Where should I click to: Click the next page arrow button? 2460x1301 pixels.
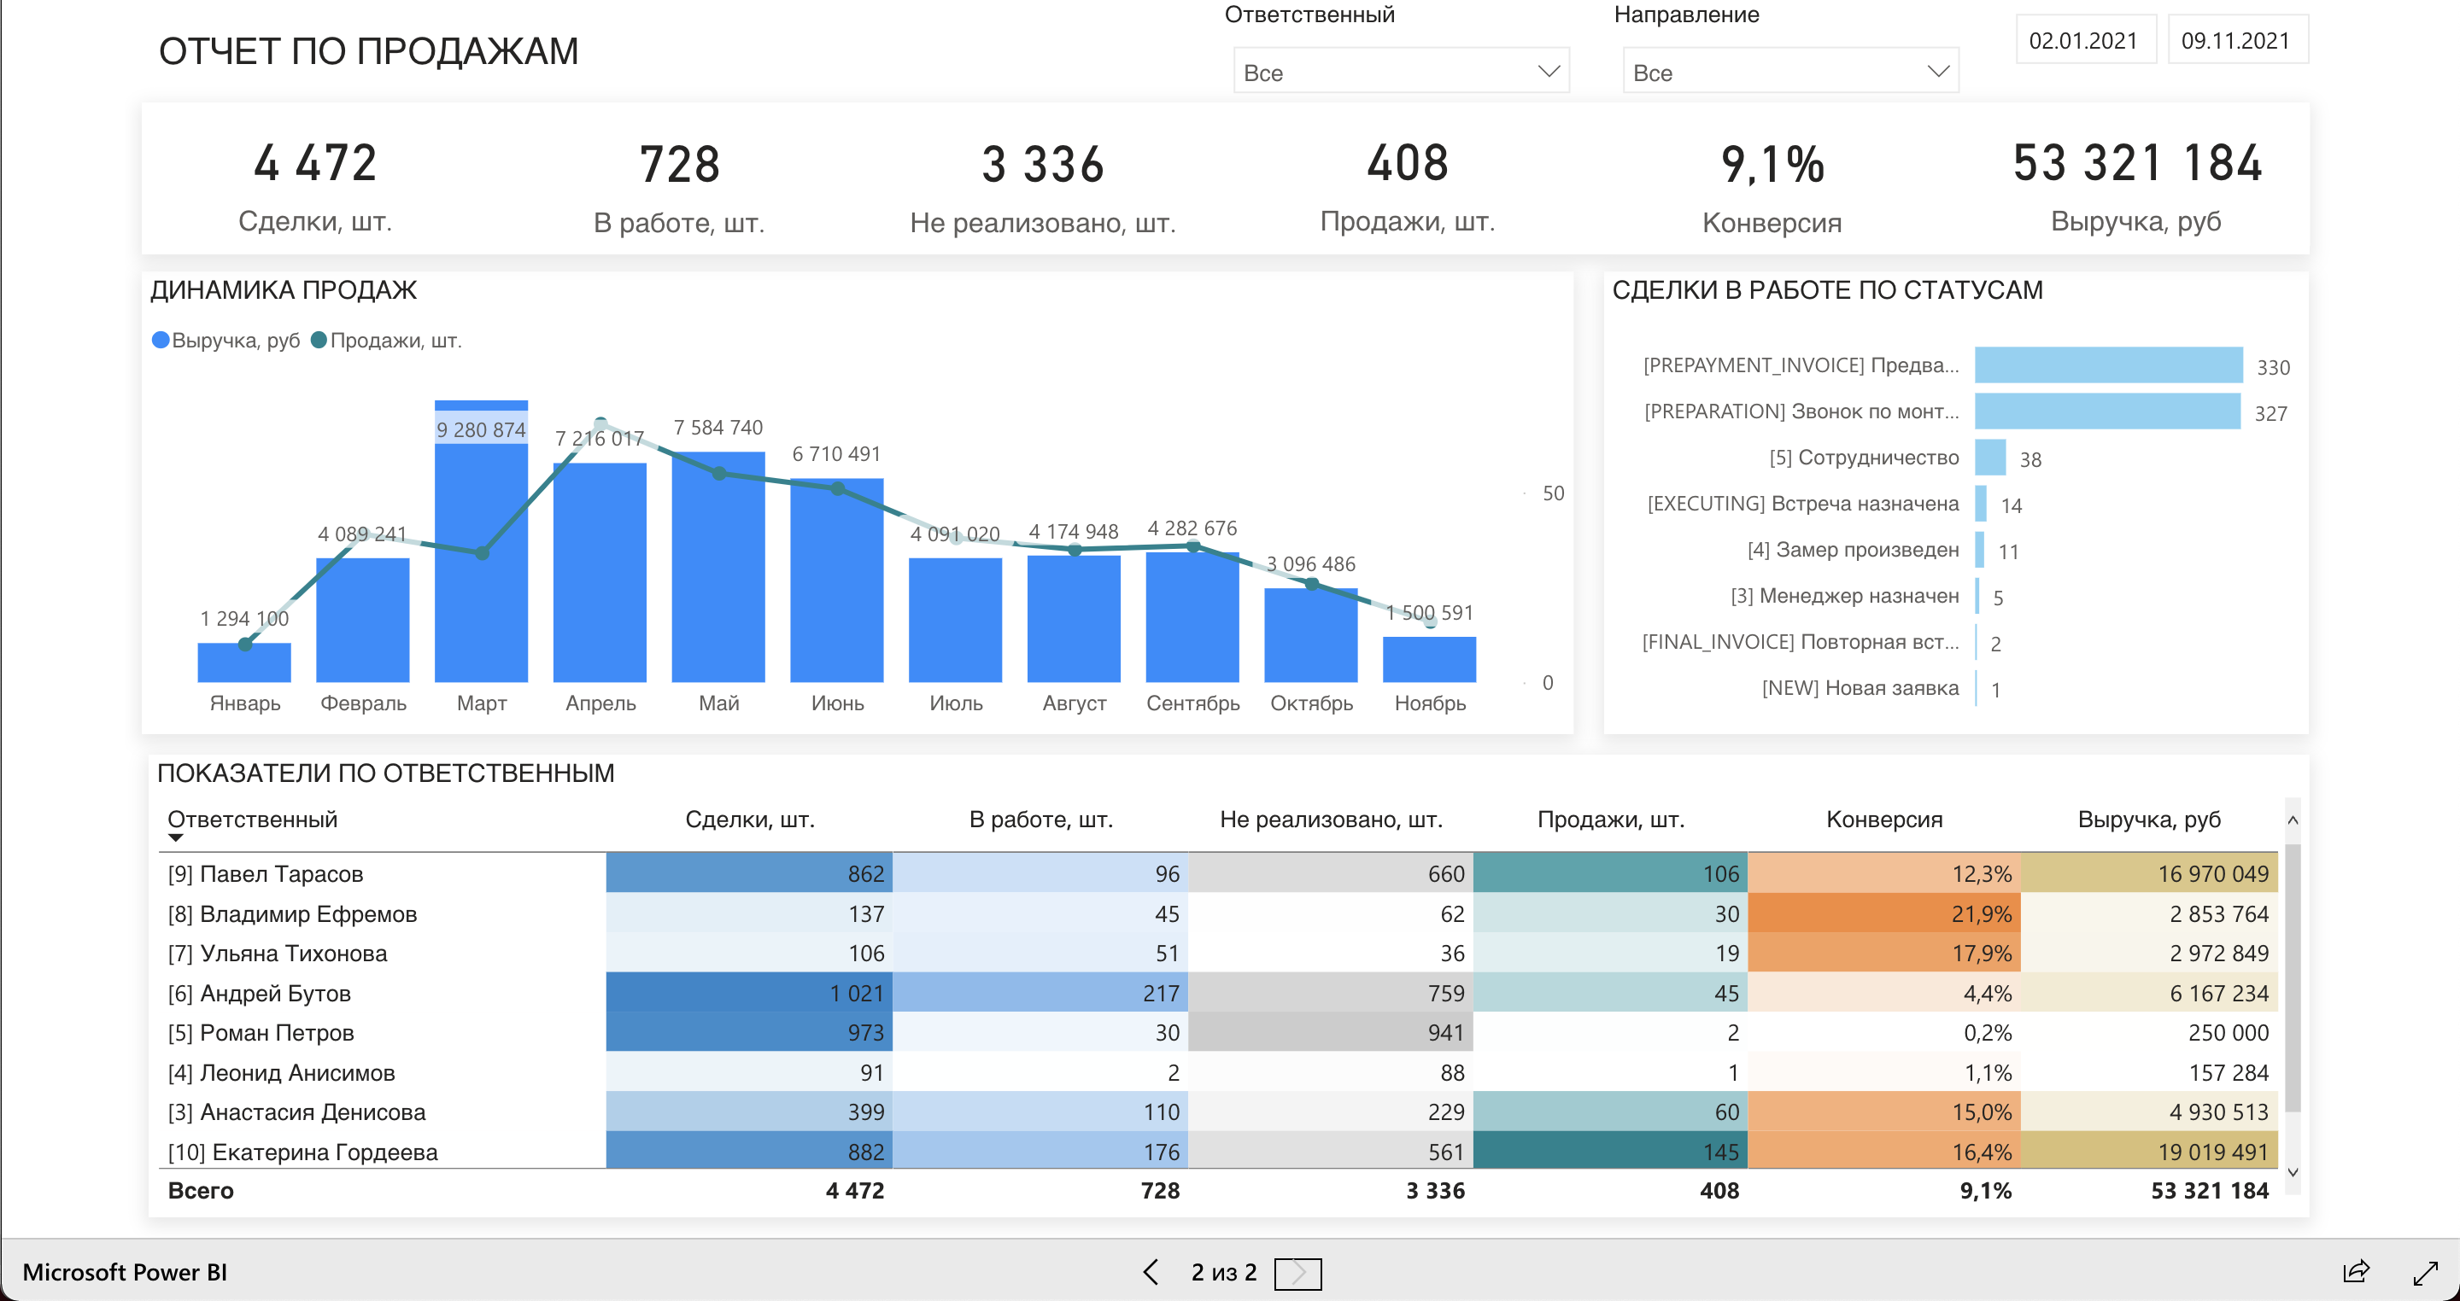pos(1297,1272)
